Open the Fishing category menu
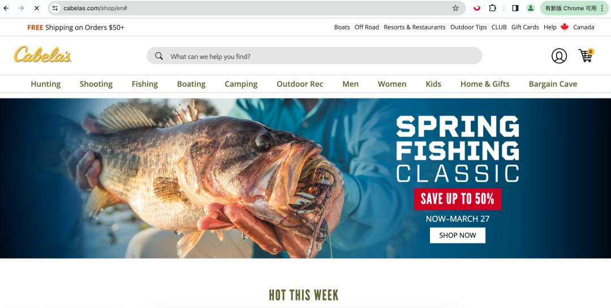 [x=145, y=84]
